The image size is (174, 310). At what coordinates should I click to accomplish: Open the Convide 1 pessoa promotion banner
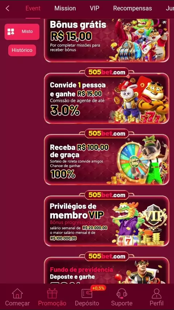point(107,98)
